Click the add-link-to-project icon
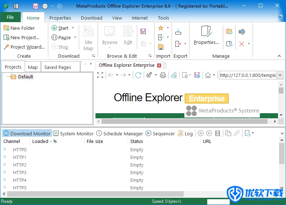The width and height of the screenshot is (286, 205). (174, 75)
